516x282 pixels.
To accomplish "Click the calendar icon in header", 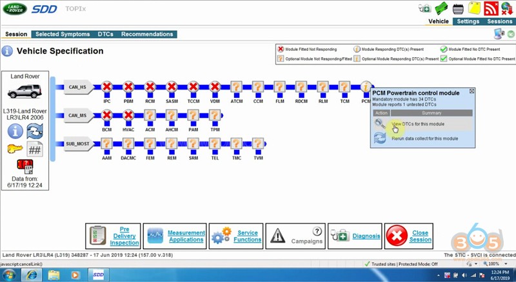I will (x=458, y=9).
